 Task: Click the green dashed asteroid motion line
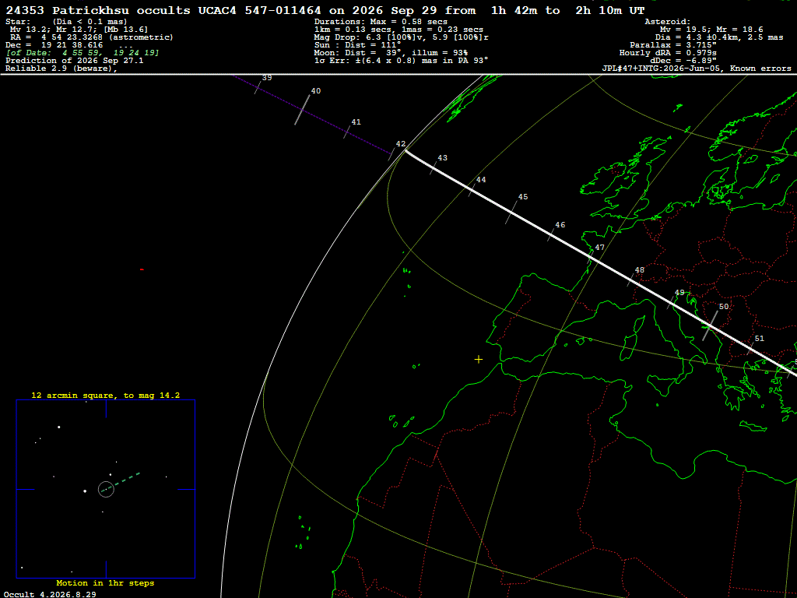(121, 482)
